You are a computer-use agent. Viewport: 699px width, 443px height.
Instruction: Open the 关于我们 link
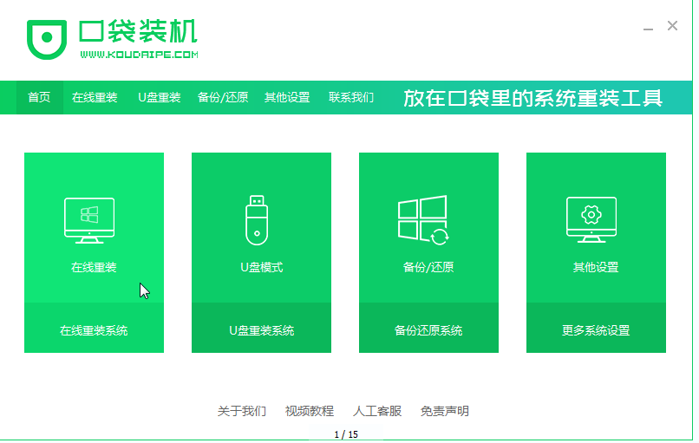(242, 411)
